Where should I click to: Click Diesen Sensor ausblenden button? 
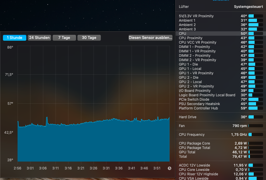[x=151, y=38]
